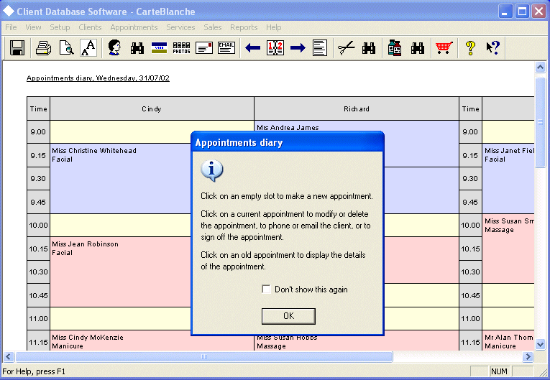This screenshot has height=380, width=550.
Task: Click the scissors services icon
Action: pyautogui.click(x=347, y=48)
